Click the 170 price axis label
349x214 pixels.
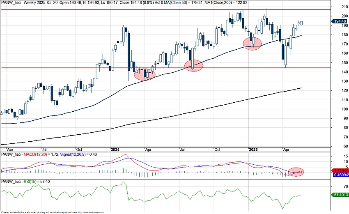click(x=344, y=44)
